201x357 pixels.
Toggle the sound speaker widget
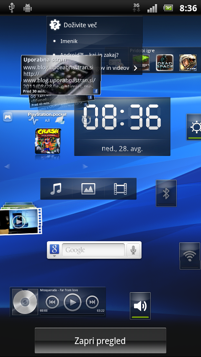click(140, 306)
